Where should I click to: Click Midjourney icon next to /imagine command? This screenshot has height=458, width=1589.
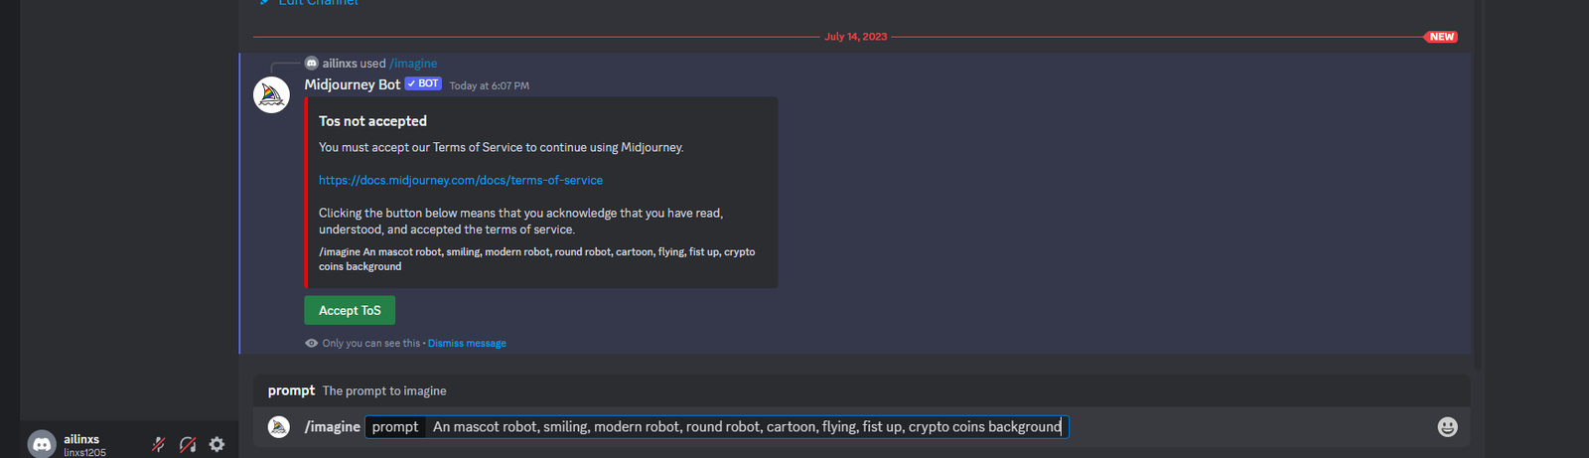(x=279, y=427)
